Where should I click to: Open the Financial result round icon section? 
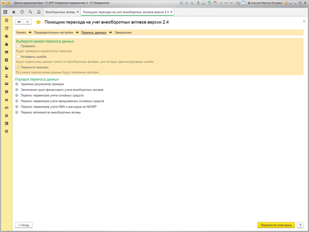(x=6, y=92)
